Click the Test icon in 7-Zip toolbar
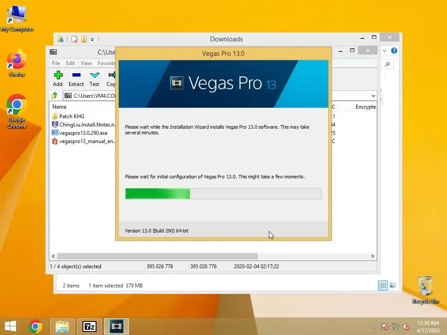 point(94,75)
